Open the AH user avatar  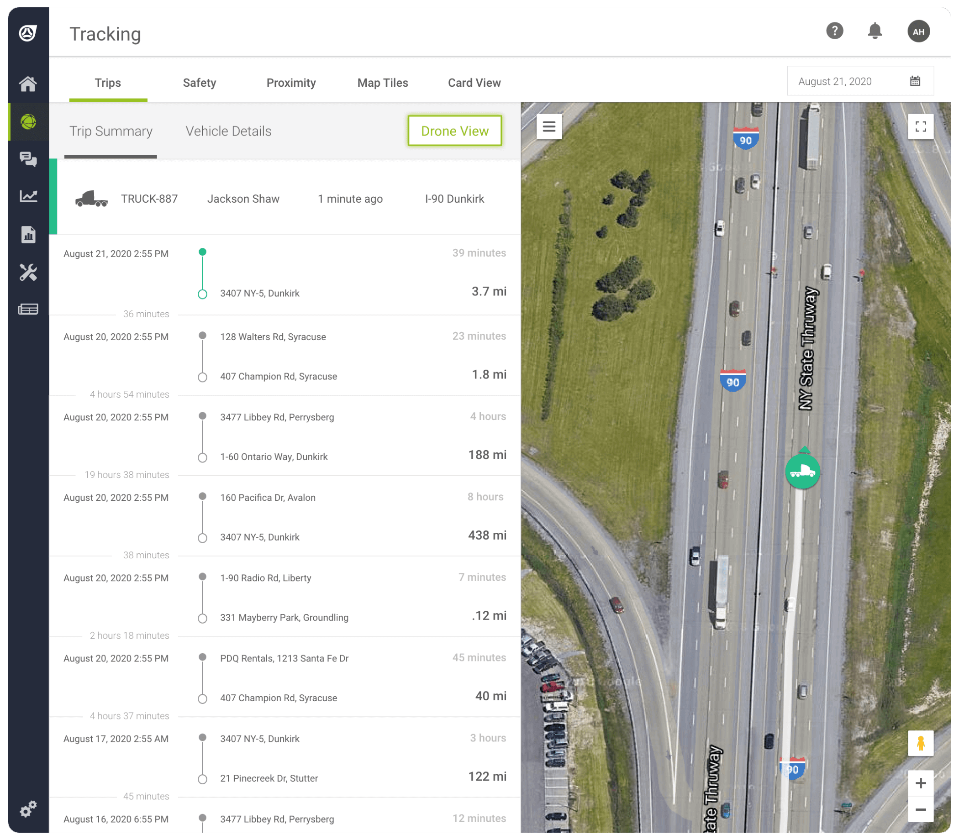[x=918, y=31]
